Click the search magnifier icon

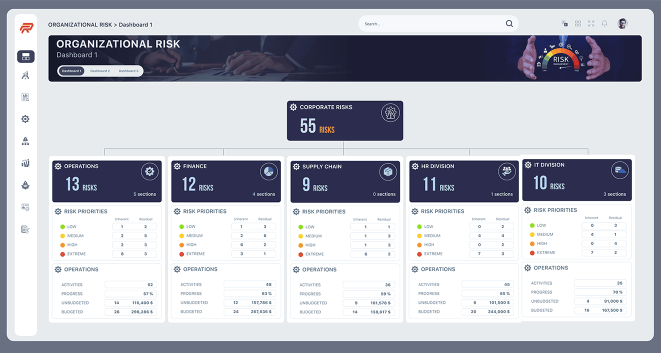pyautogui.click(x=509, y=23)
